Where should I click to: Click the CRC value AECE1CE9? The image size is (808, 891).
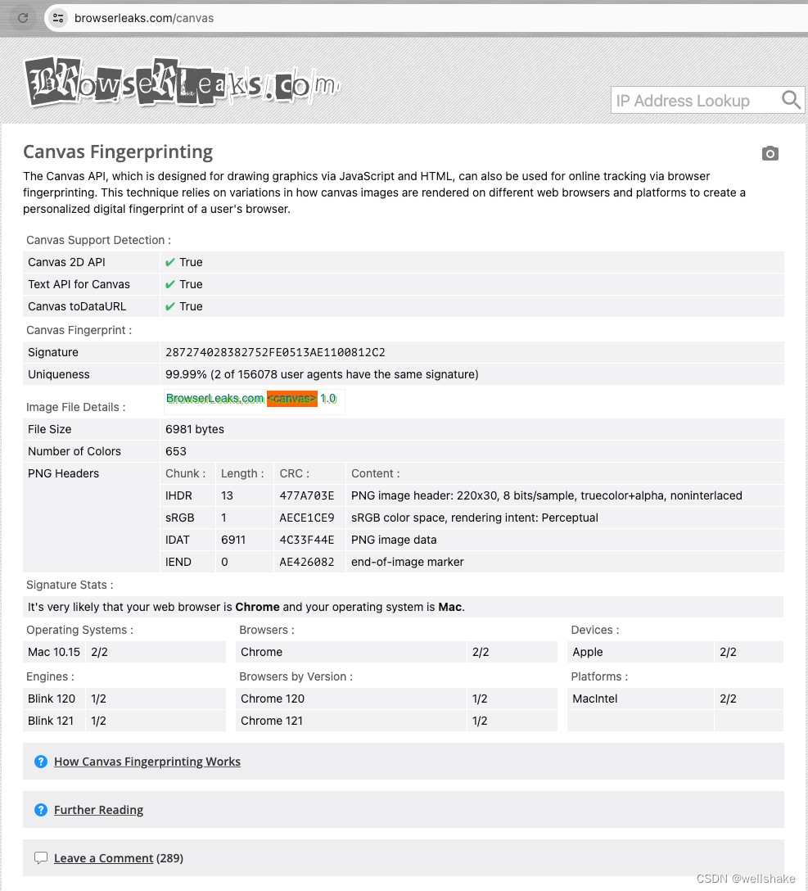pos(307,518)
